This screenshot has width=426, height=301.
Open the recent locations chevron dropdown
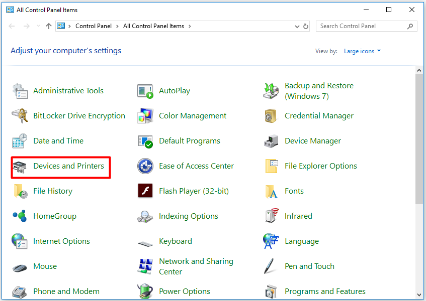pos(38,26)
